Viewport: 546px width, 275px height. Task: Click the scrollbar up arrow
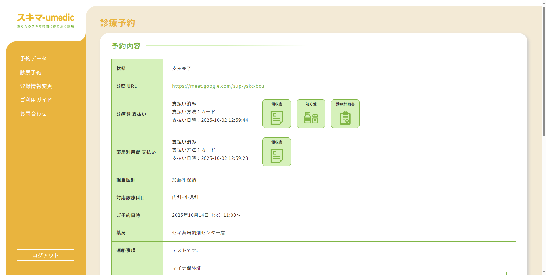[x=543, y=3]
